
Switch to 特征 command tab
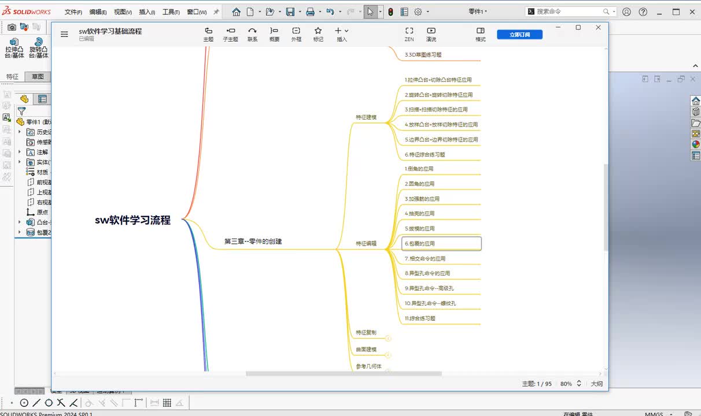click(12, 76)
